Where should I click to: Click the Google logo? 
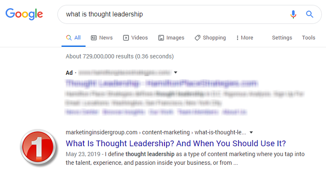click(x=24, y=14)
